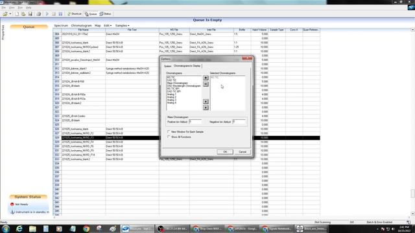
Task: Click Spectrum in the sample list menu
Action: click(x=61, y=26)
